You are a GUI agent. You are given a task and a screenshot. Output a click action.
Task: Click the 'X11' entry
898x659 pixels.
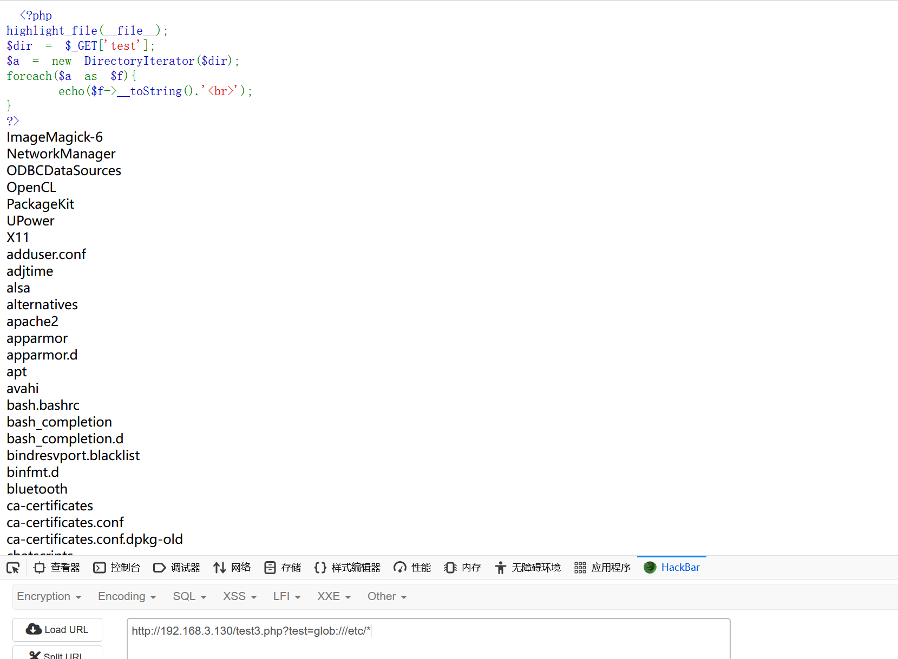18,238
